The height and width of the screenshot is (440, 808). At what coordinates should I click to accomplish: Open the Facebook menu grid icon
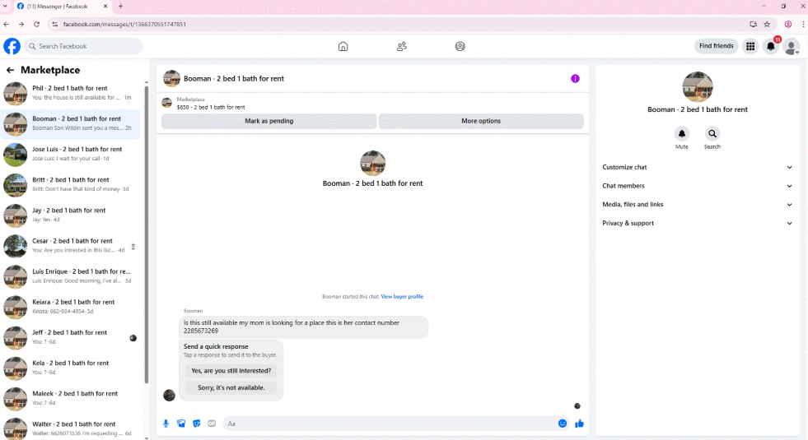point(750,46)
